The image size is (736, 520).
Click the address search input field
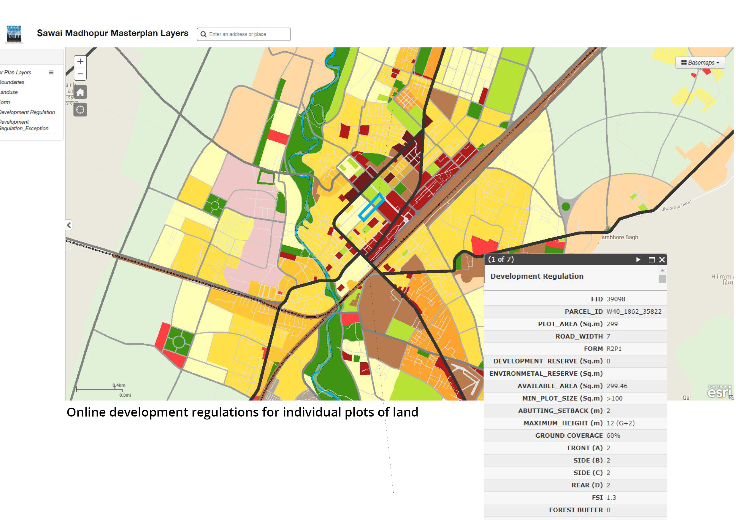[247, 34]
